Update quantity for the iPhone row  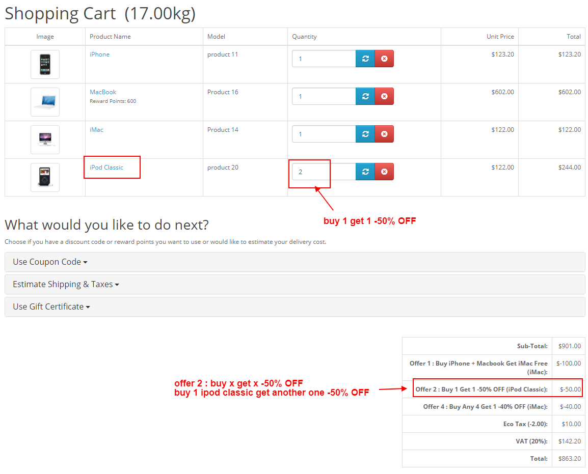coord(365,59)
